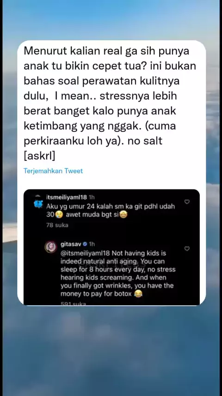Select the blue verified badge beside gitasav
Image resolution: width=222 pixels, height=396 pixels.
(x=85, y=244)
